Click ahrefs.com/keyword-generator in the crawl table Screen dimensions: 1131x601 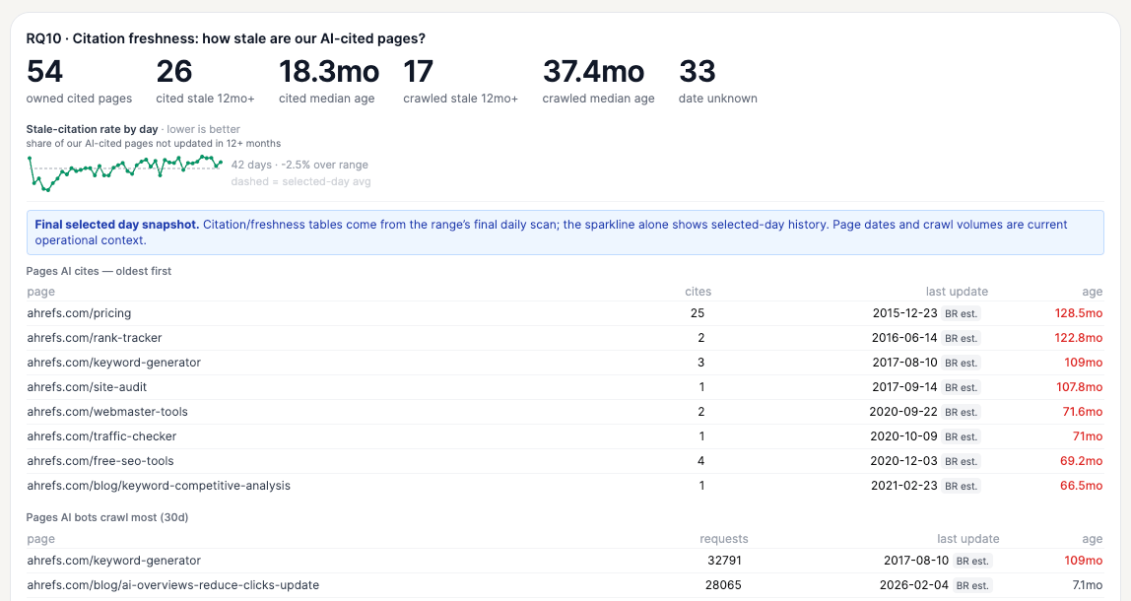565,561
